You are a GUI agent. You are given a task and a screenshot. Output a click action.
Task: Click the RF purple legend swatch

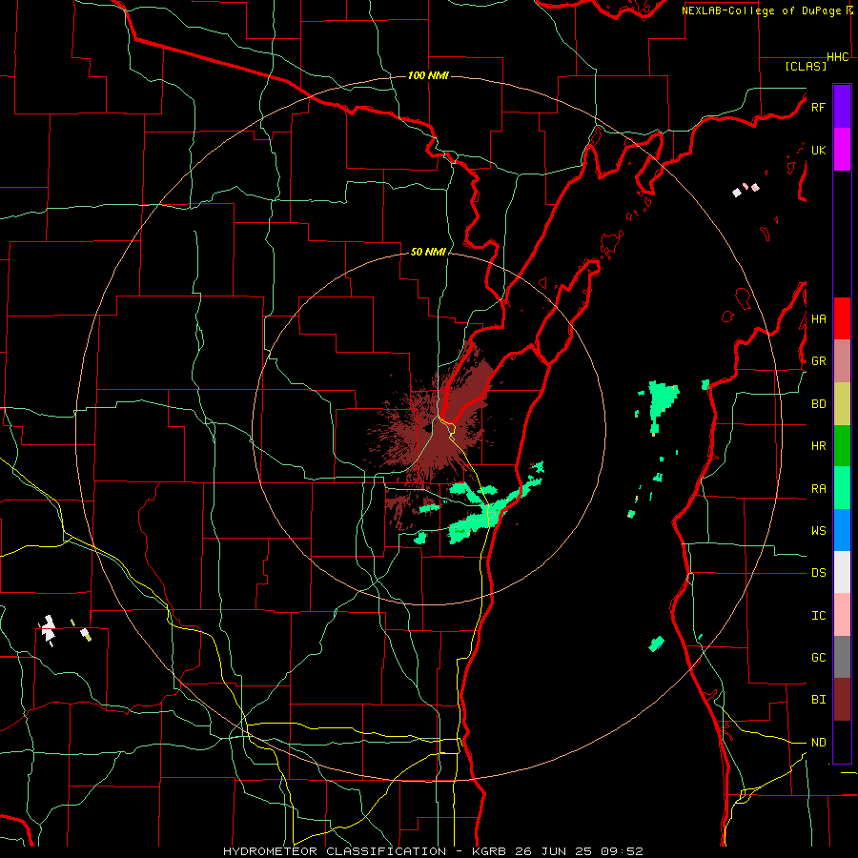pos(842,107)
